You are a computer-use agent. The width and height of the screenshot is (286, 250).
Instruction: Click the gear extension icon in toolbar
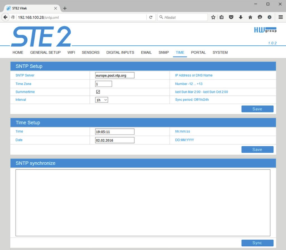(270, 17)
